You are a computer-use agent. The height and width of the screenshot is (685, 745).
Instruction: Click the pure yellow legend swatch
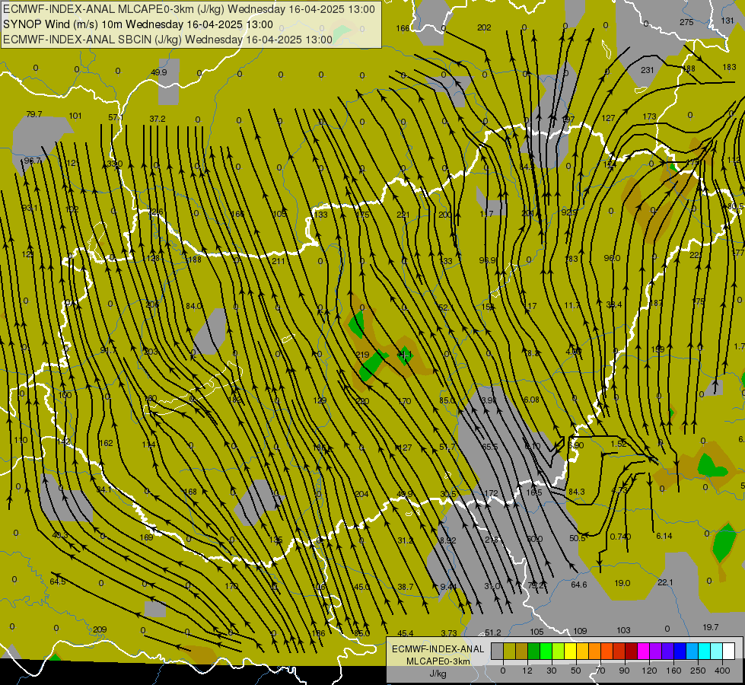[x=570, y=651]
